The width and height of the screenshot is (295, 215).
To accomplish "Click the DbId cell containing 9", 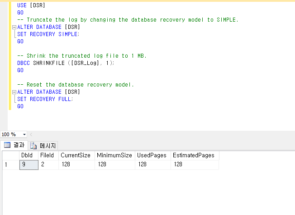I will [x=29, y=165].
